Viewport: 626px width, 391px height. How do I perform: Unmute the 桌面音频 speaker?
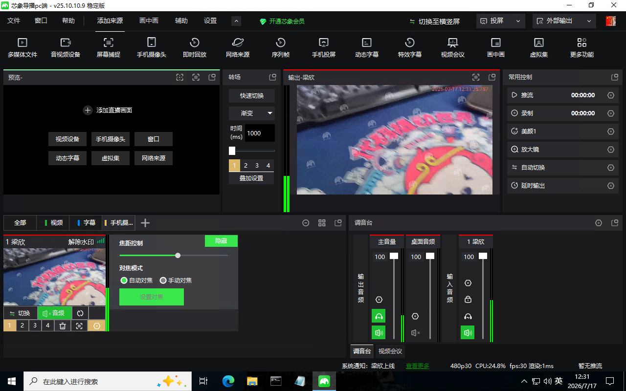point(416,333)
